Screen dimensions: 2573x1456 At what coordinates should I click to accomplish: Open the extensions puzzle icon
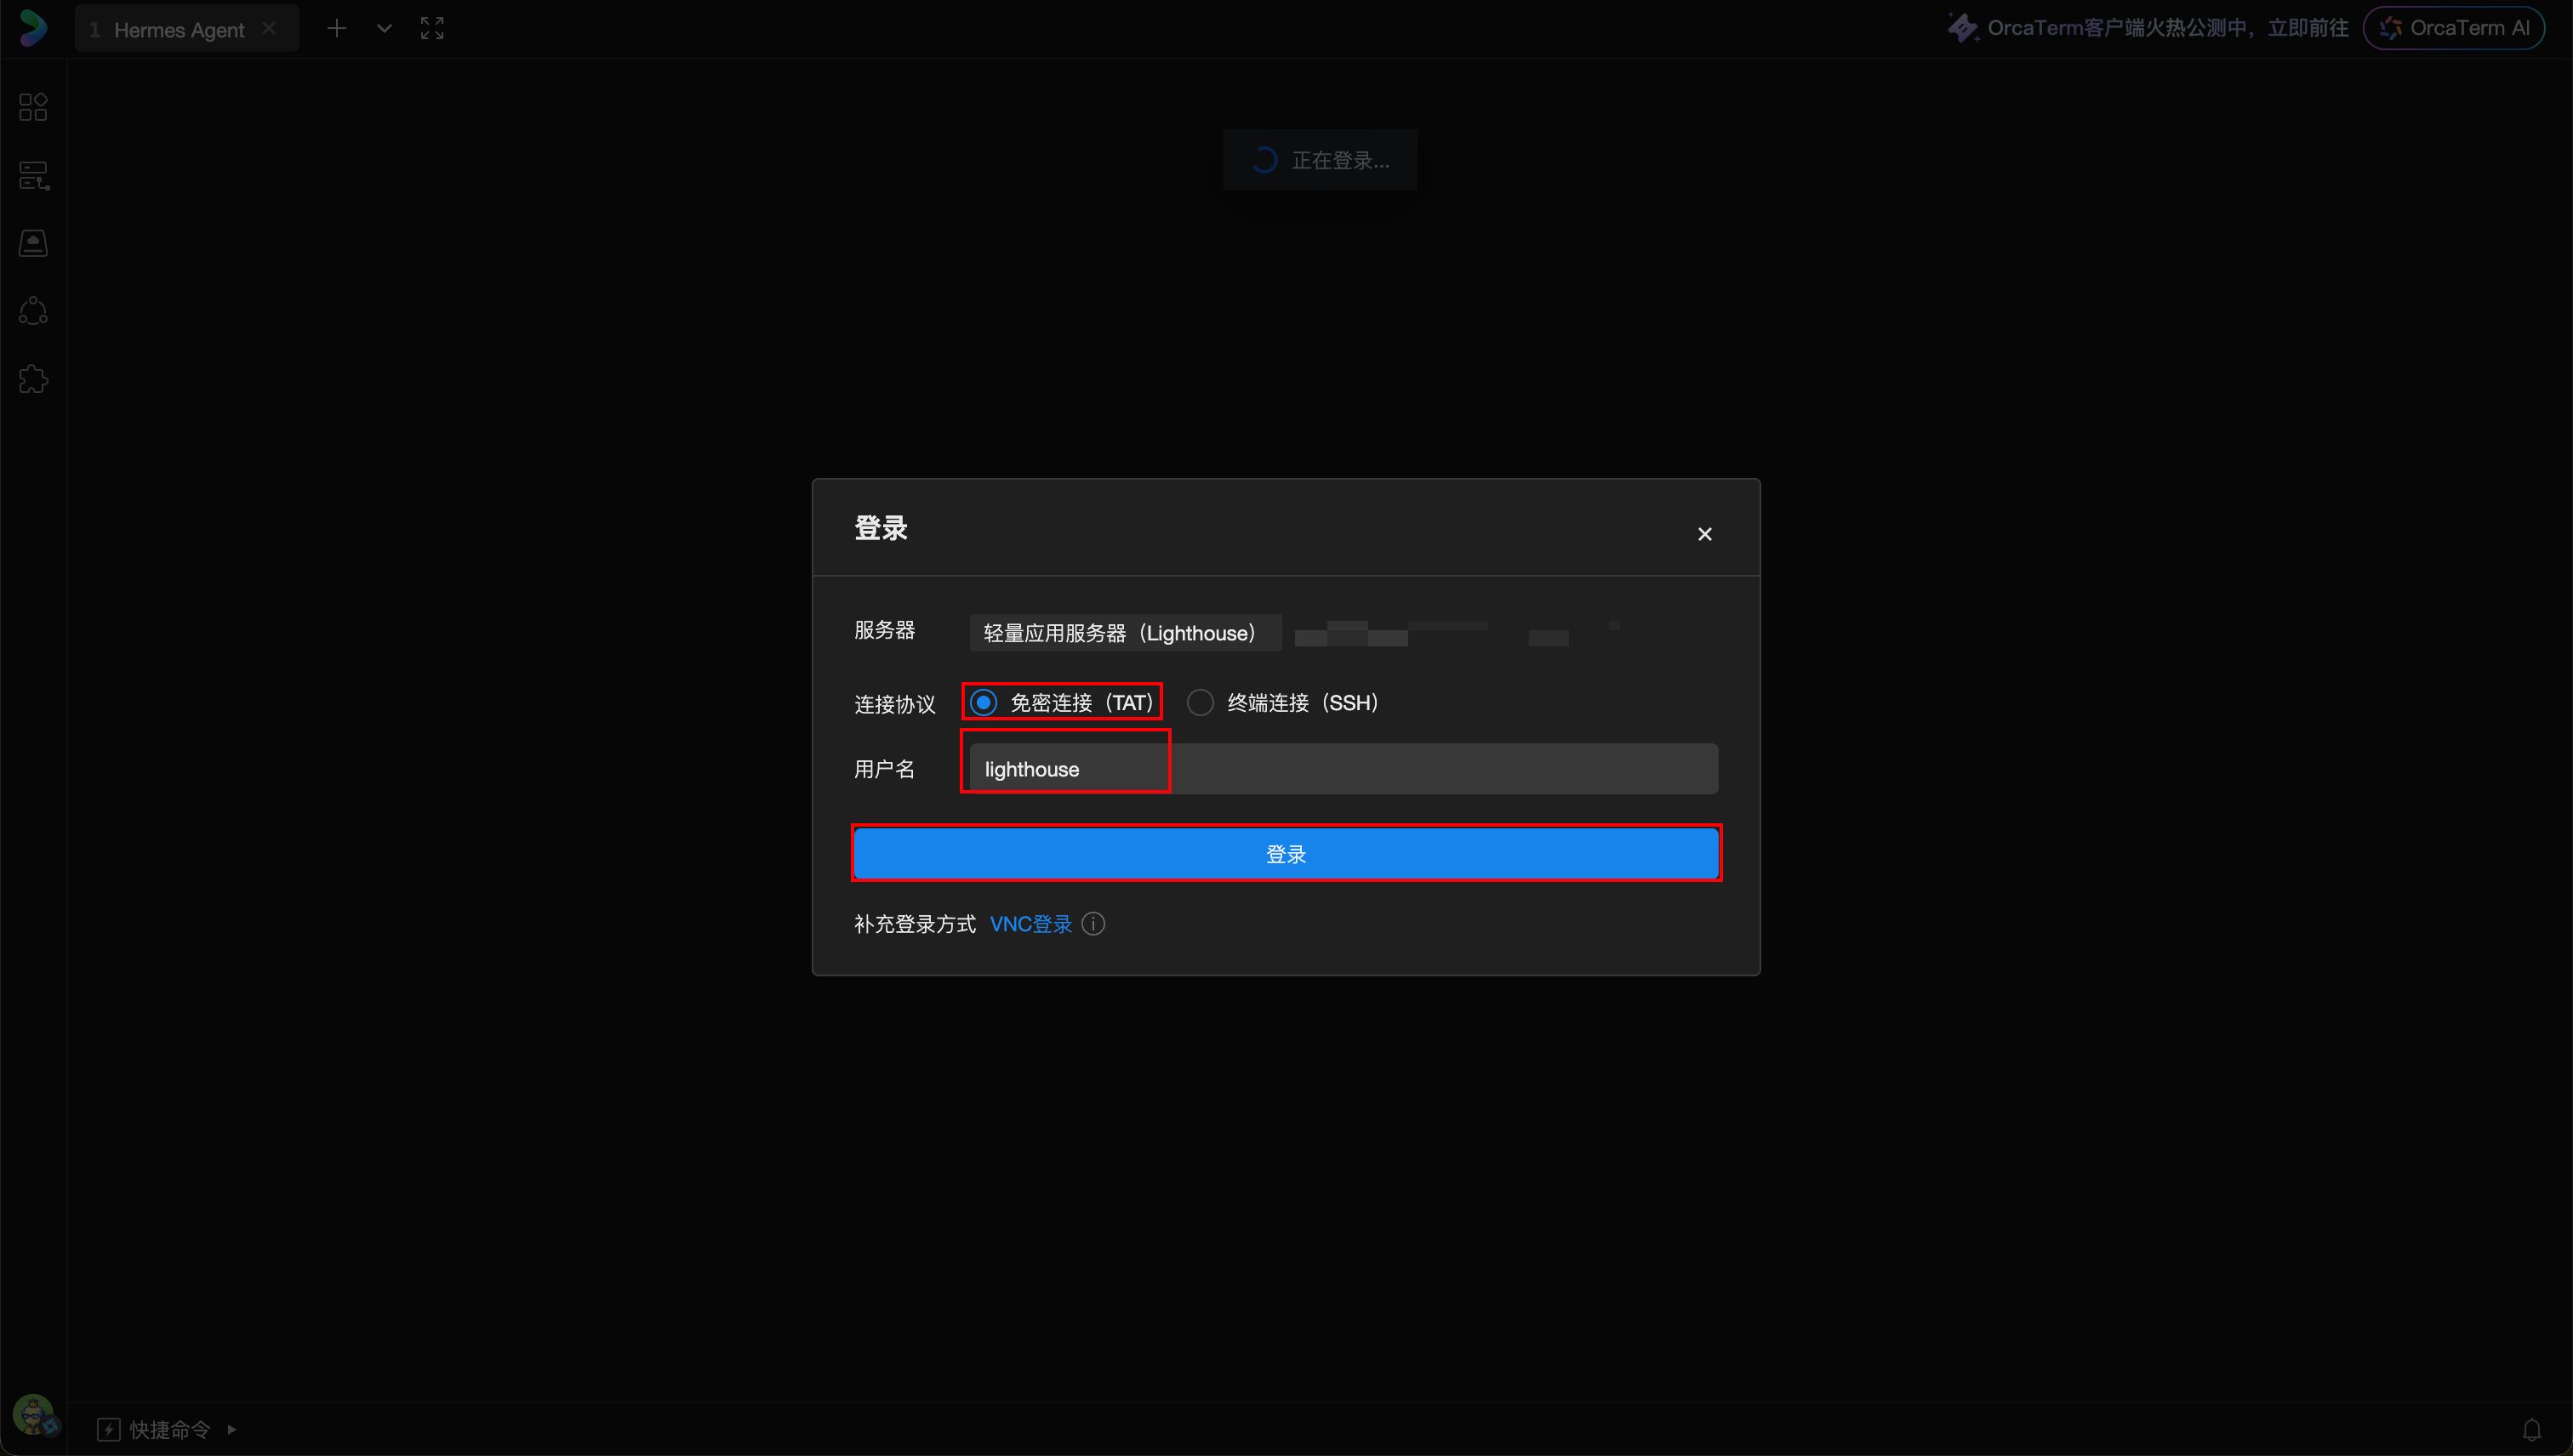(x=33, y=378)
